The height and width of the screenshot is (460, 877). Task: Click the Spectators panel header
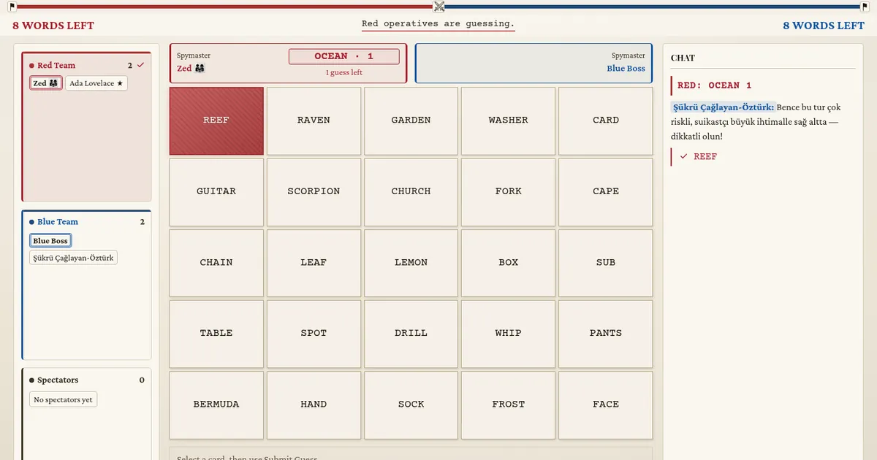[x=86, y=380]
